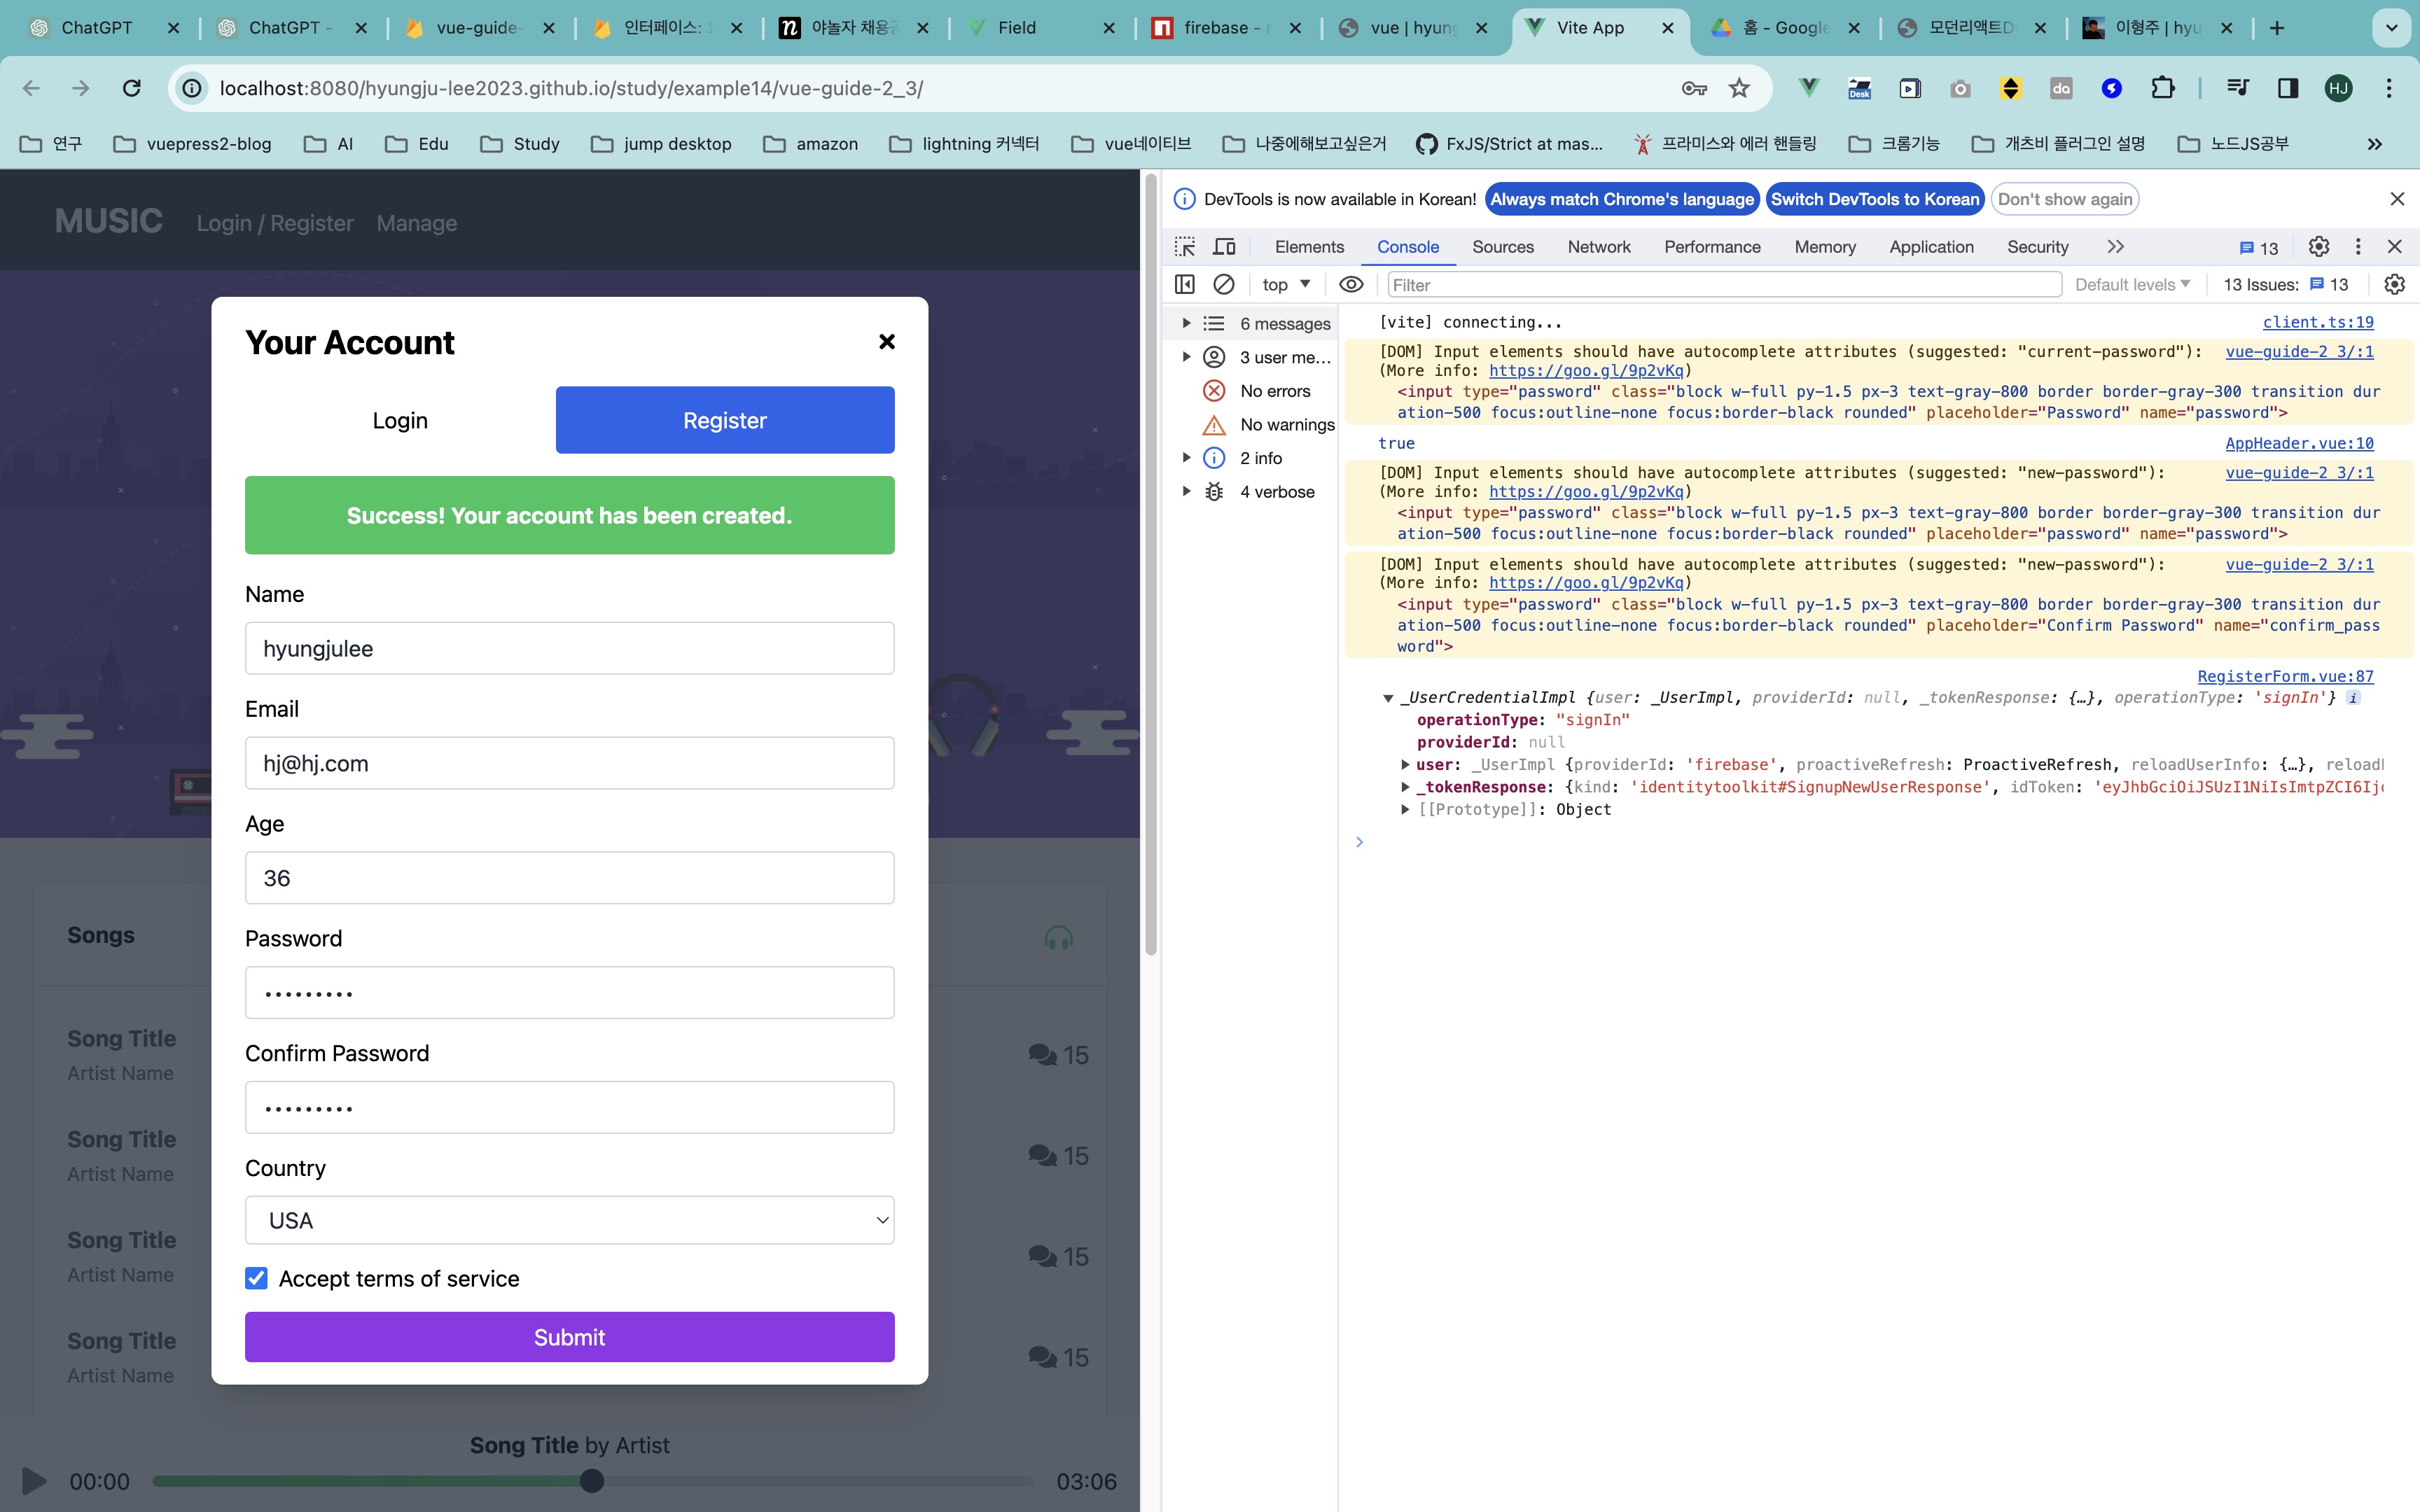Open the media control icon in toolbar
The height and width of the screenshot is (1512, 2420).
[2238, 88]
